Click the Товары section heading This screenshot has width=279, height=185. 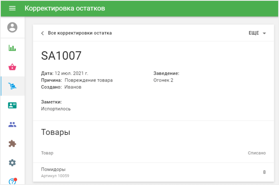pyautogui.click(x=56, y=132)
